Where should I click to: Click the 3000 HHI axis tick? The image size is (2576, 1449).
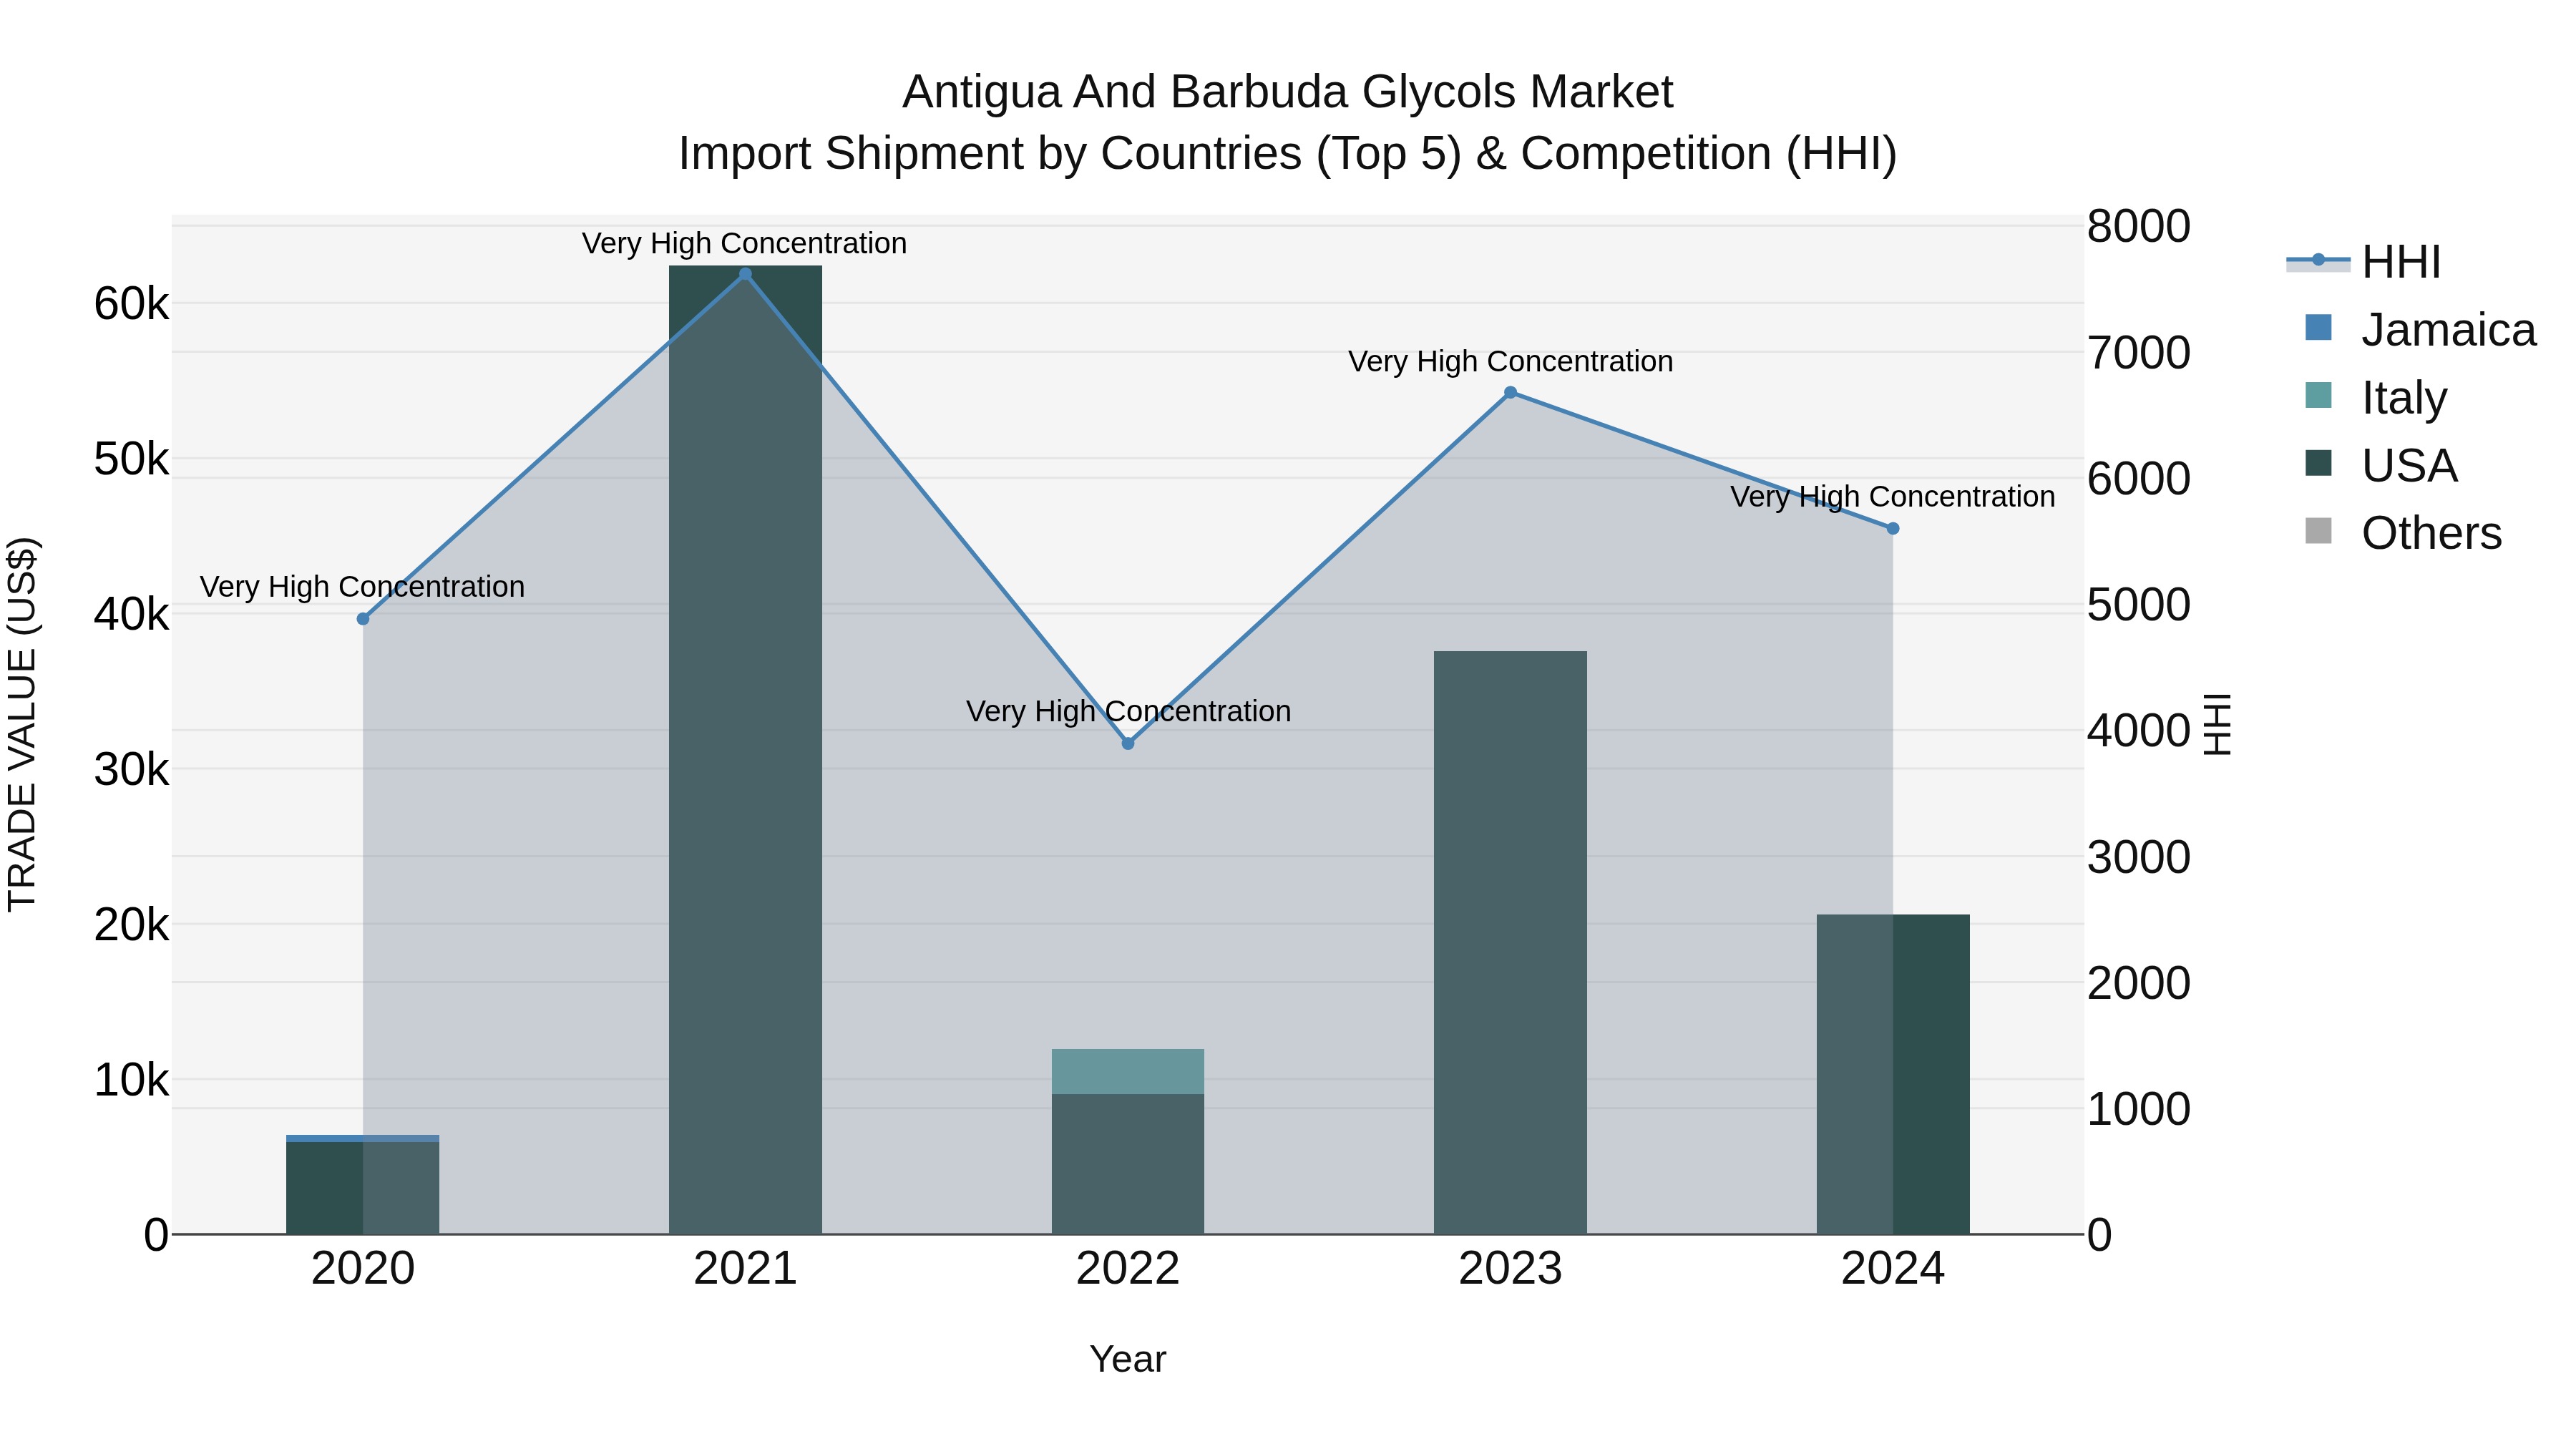(2138, 857)
